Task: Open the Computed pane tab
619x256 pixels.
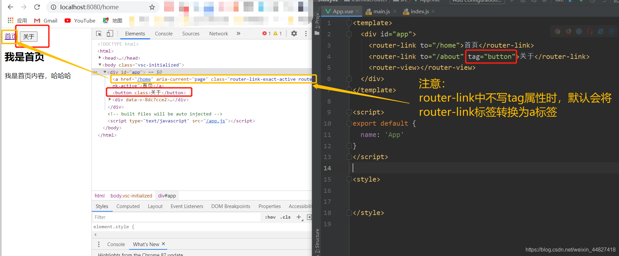Action: (x=128, y=206)
